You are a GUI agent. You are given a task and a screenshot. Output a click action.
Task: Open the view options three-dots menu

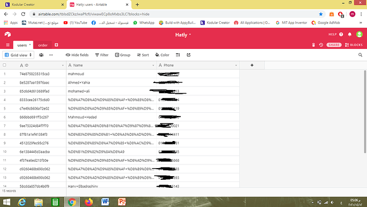coord(51,55)
